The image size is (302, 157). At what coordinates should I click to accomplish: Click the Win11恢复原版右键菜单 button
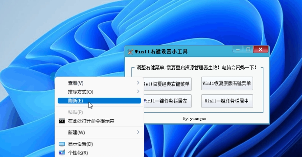227,83
